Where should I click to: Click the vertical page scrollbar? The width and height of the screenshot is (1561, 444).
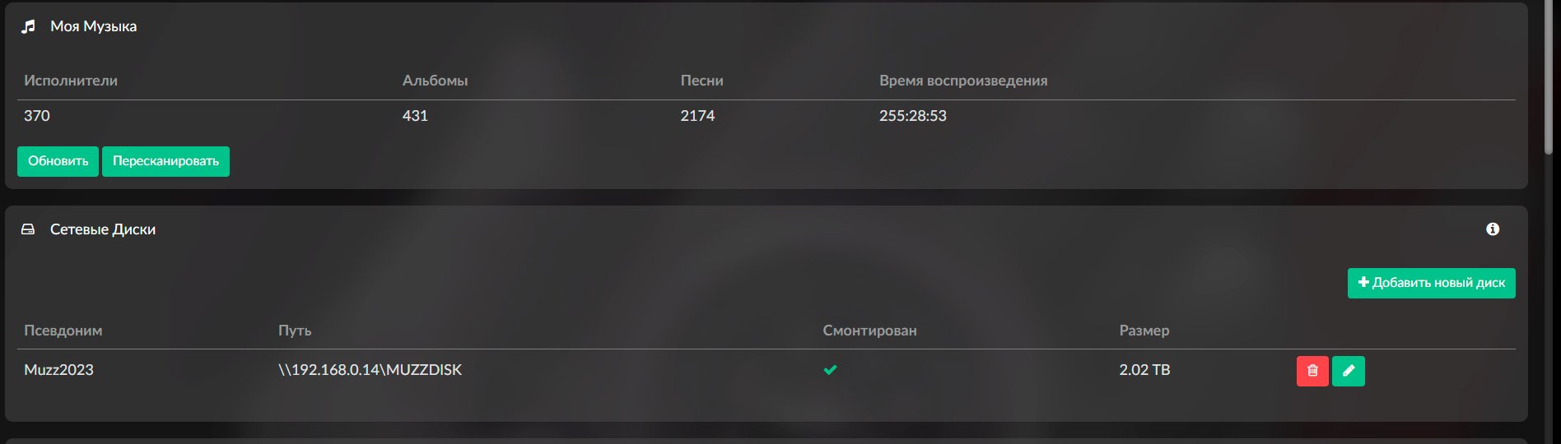pos(1549,78)
